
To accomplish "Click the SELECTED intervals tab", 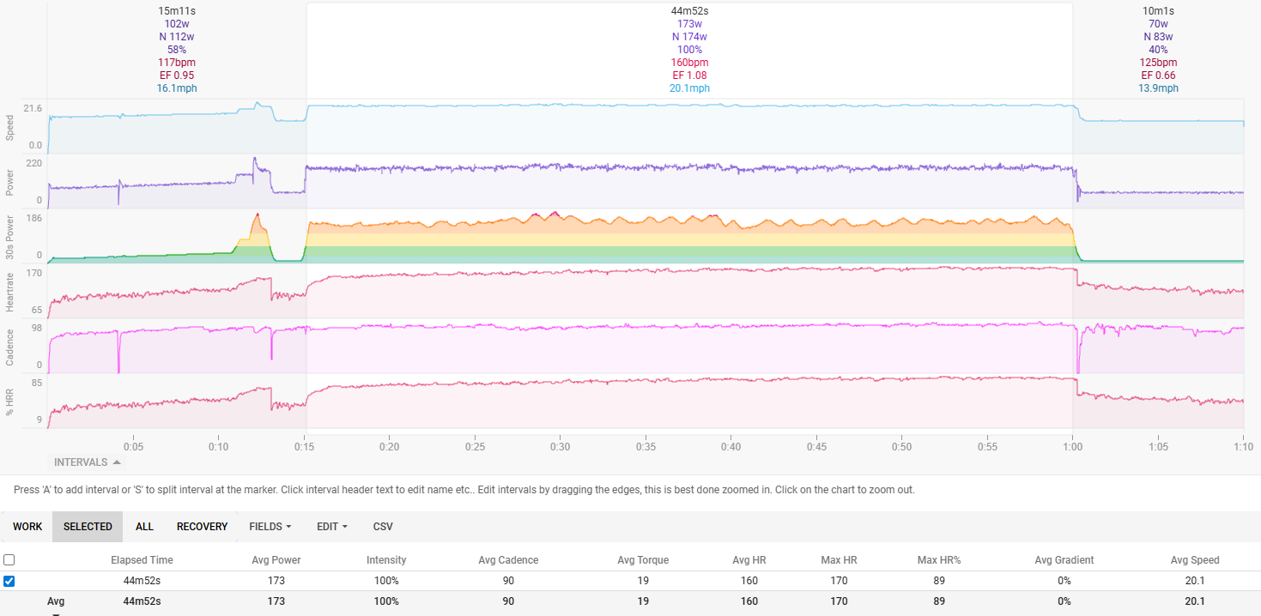I will click(x=88, y=526).
